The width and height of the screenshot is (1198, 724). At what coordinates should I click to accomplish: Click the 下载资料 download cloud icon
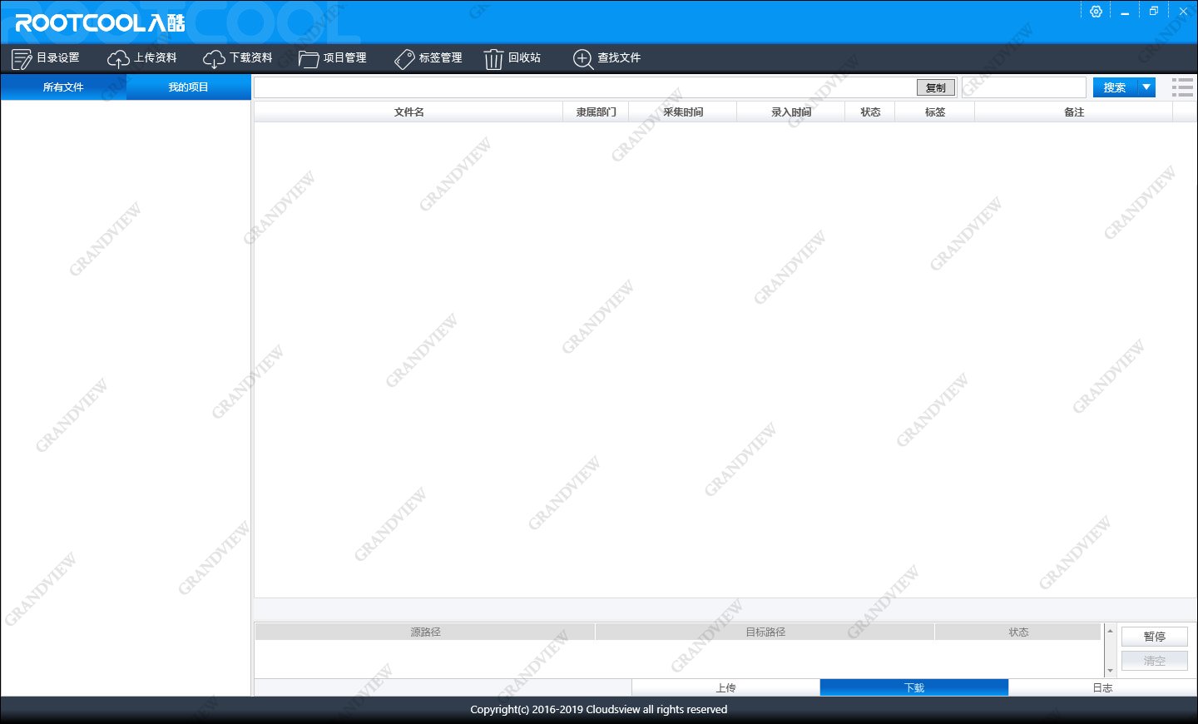tap(214, 59)
